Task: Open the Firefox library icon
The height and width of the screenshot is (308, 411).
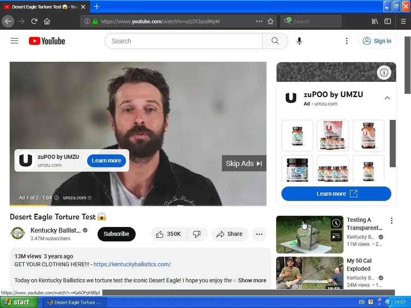Action: point(375,22)
